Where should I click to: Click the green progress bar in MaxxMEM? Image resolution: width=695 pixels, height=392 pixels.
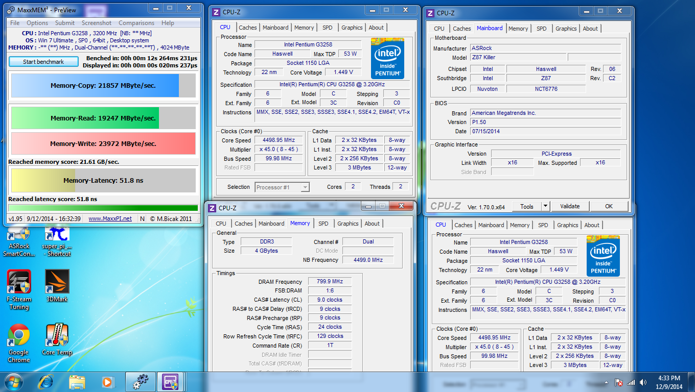pyautogui.click(x=103, y=208)
